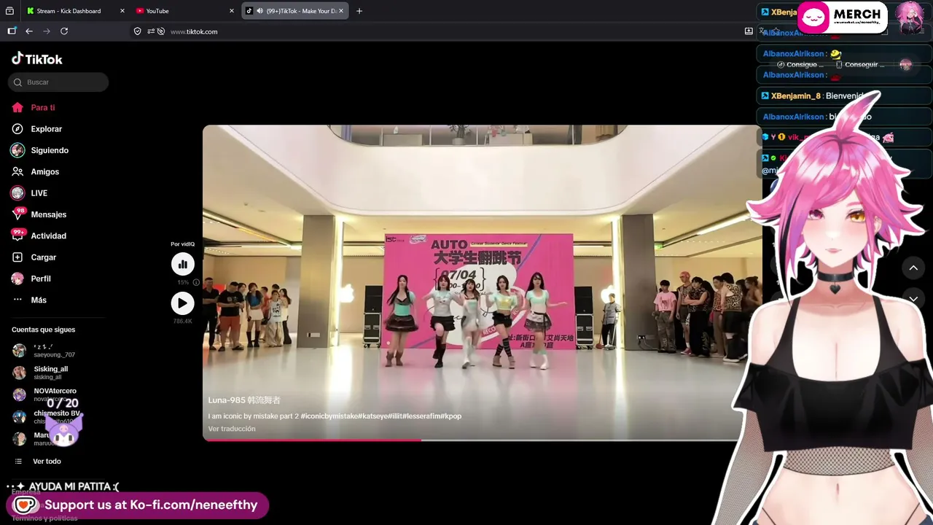
Task: Click the chismesito BV profile avatar
Action: (x=19, y=417)
